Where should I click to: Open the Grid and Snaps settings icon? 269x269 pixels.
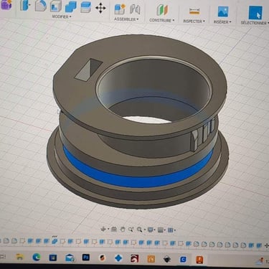coord(161,230)
